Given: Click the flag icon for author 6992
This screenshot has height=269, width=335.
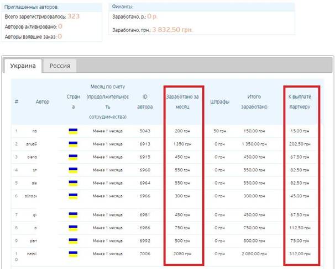Looking at the screenshot, I should coord(73,241).
